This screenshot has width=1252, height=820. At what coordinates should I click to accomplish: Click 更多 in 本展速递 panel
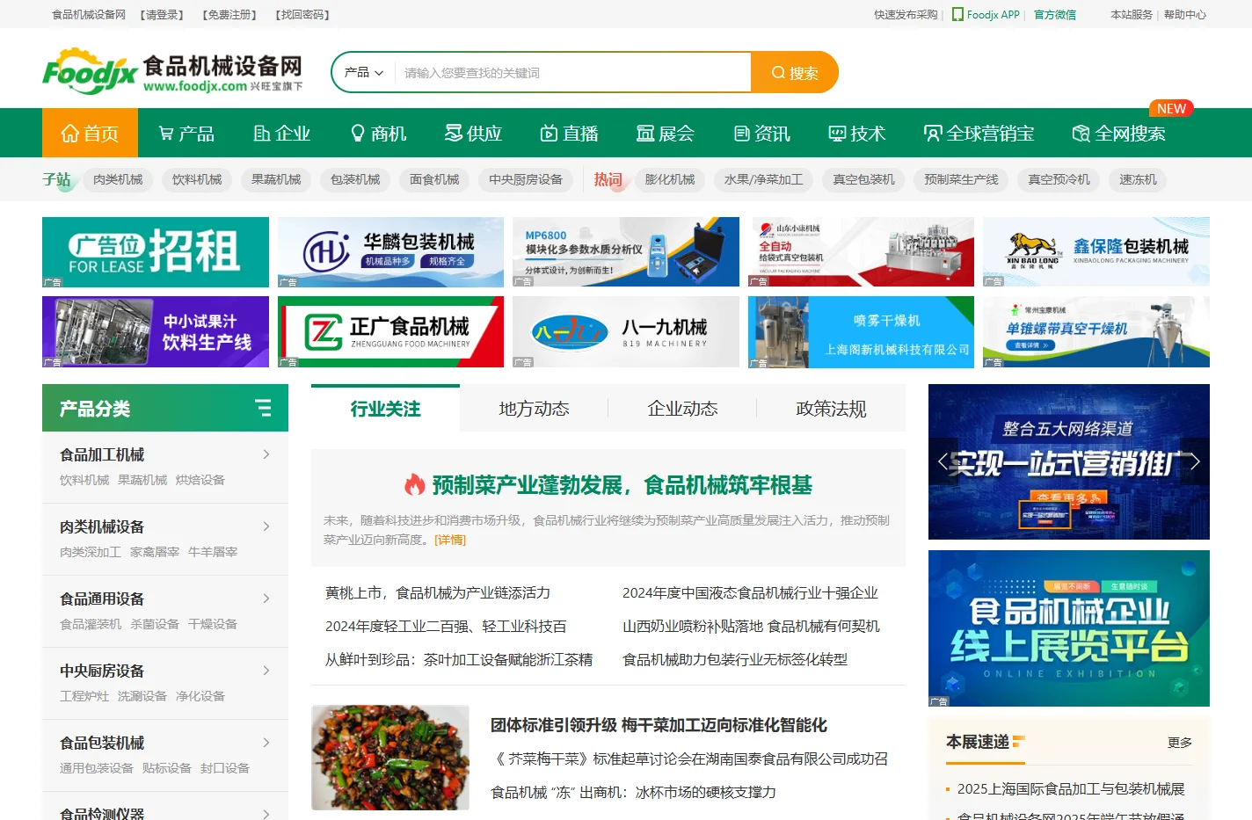point(1180,743)
